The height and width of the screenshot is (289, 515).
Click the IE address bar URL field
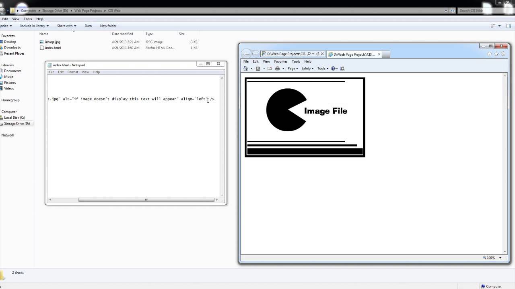pyautogui.click(x=286, y=54)
